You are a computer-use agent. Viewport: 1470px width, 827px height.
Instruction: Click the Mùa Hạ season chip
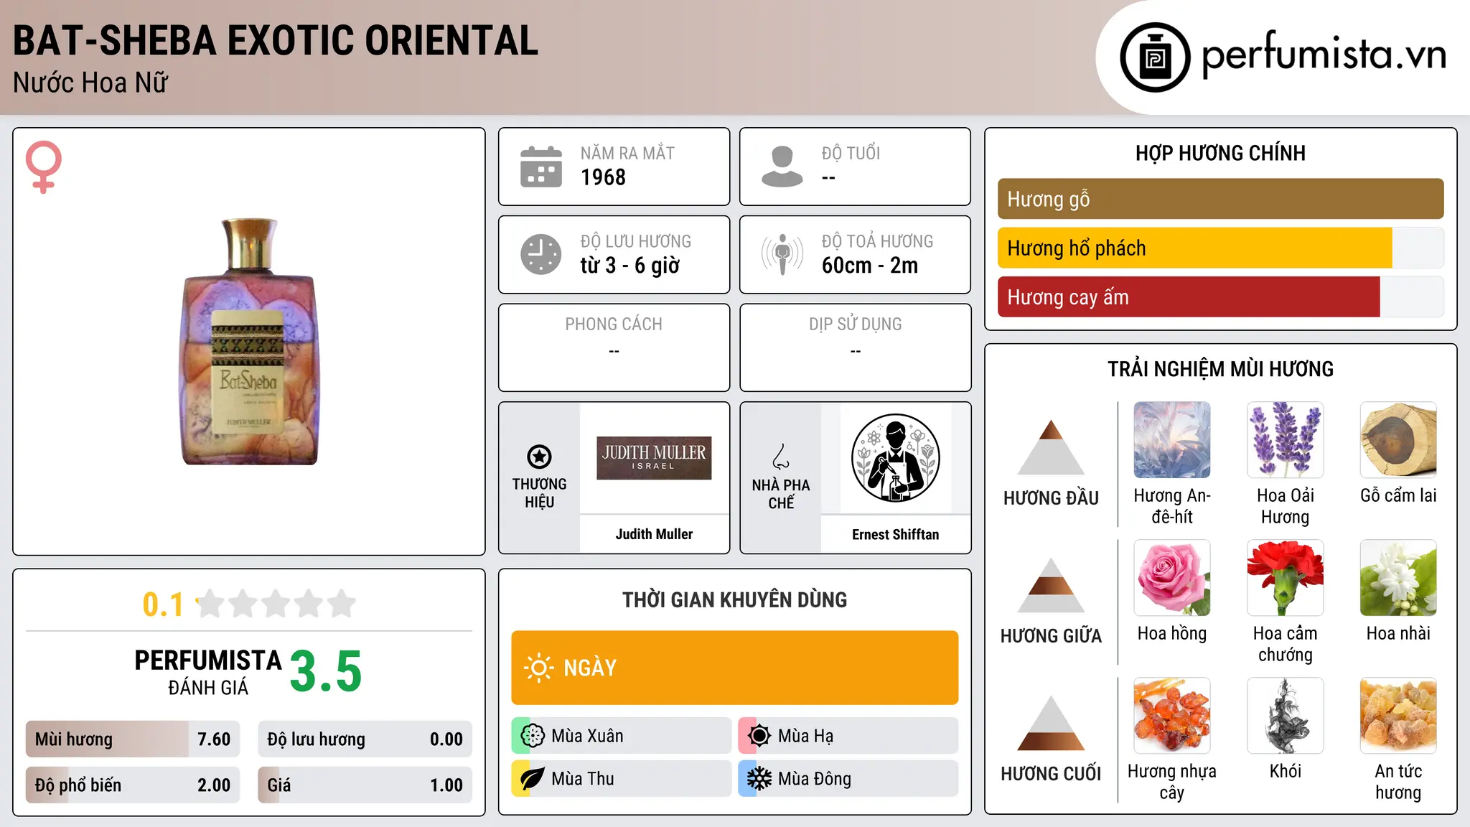coord(848,736)
